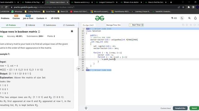Open Custom Input link

(166, 108)
